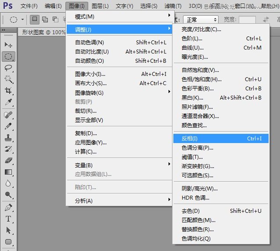Open the 正常 style dropdown
This screenshot has height=251, width=280.
[201, 20]
